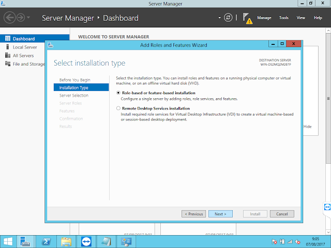
Task: Click the Previous button in the wizard
Action: tap(193, 214)
